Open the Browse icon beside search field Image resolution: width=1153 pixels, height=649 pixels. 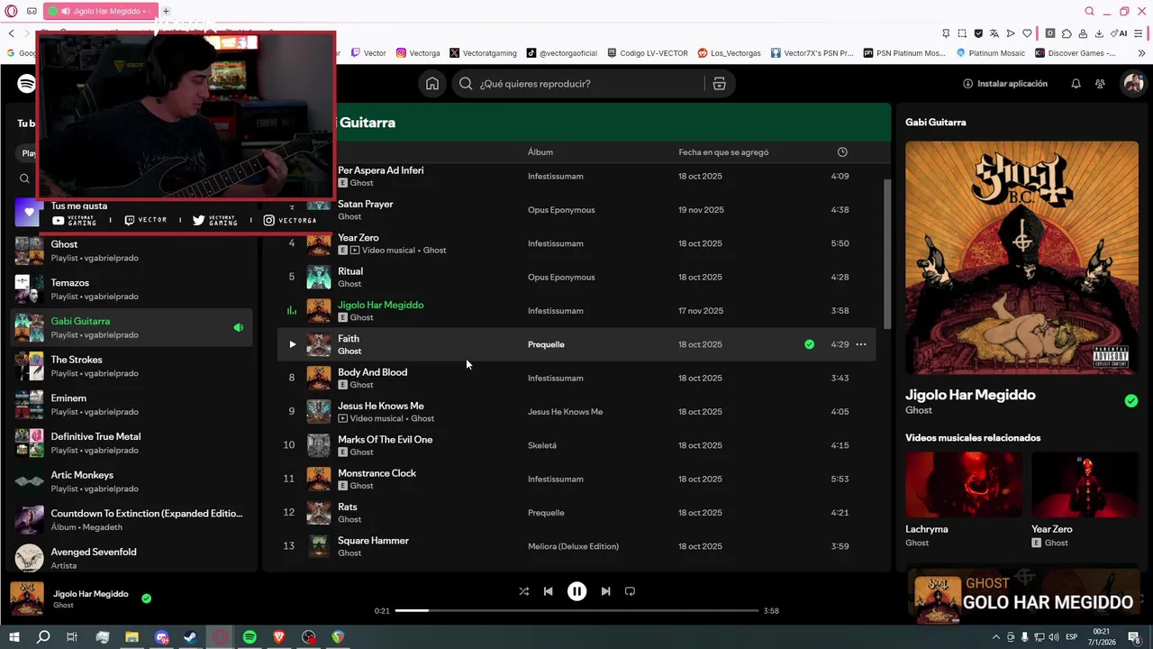pos(719,84)
